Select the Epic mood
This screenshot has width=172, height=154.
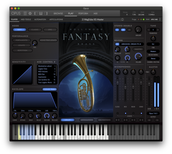tap(50, 30)
